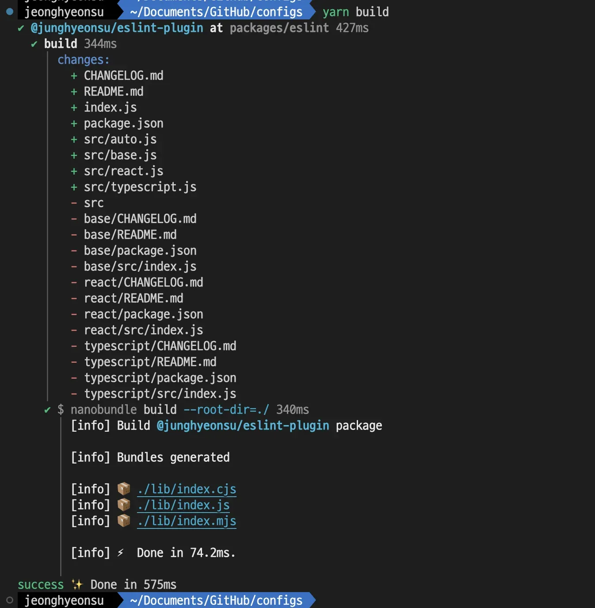
Task: Click the hollow circle beside the bottom prompt
Action: pyautogui.click(x=10, y=600)
